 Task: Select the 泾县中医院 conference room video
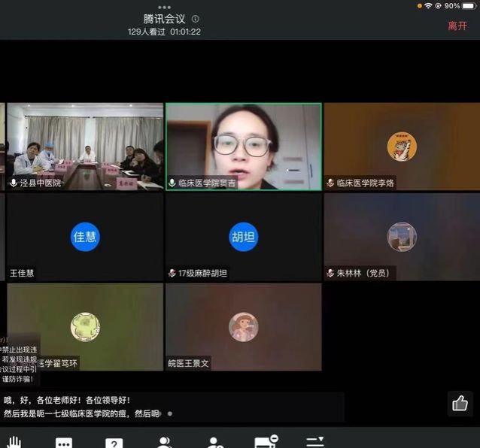coord(84,147)
